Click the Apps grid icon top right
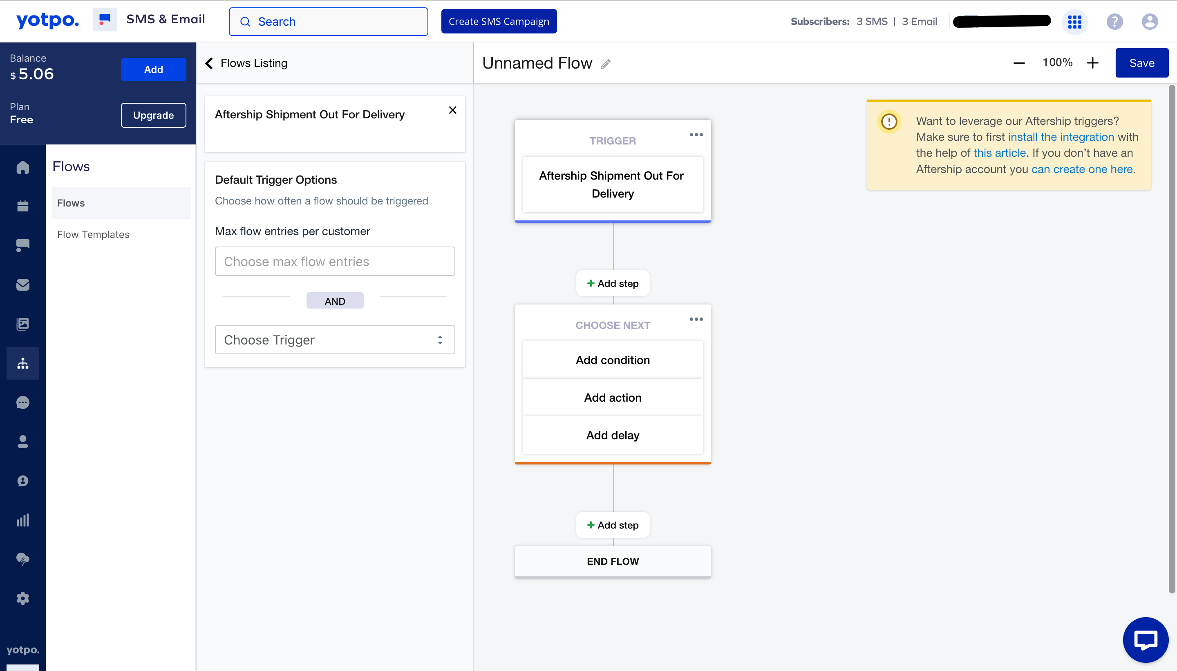 pyautogui.click(x=1074, y=21)
